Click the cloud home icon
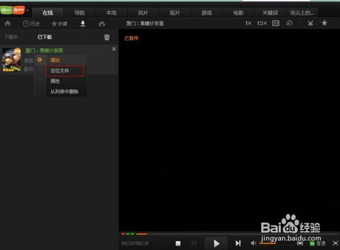The height and width of the screenshot is (250, 340). [102, 24]
